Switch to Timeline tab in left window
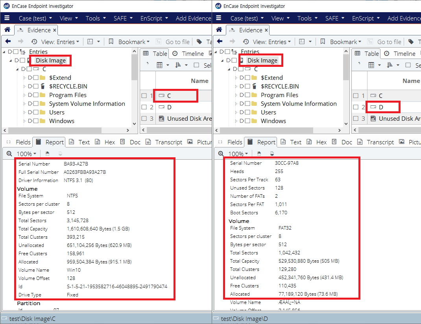This screenshot has height=324, width=421. (x=188, y=53)
